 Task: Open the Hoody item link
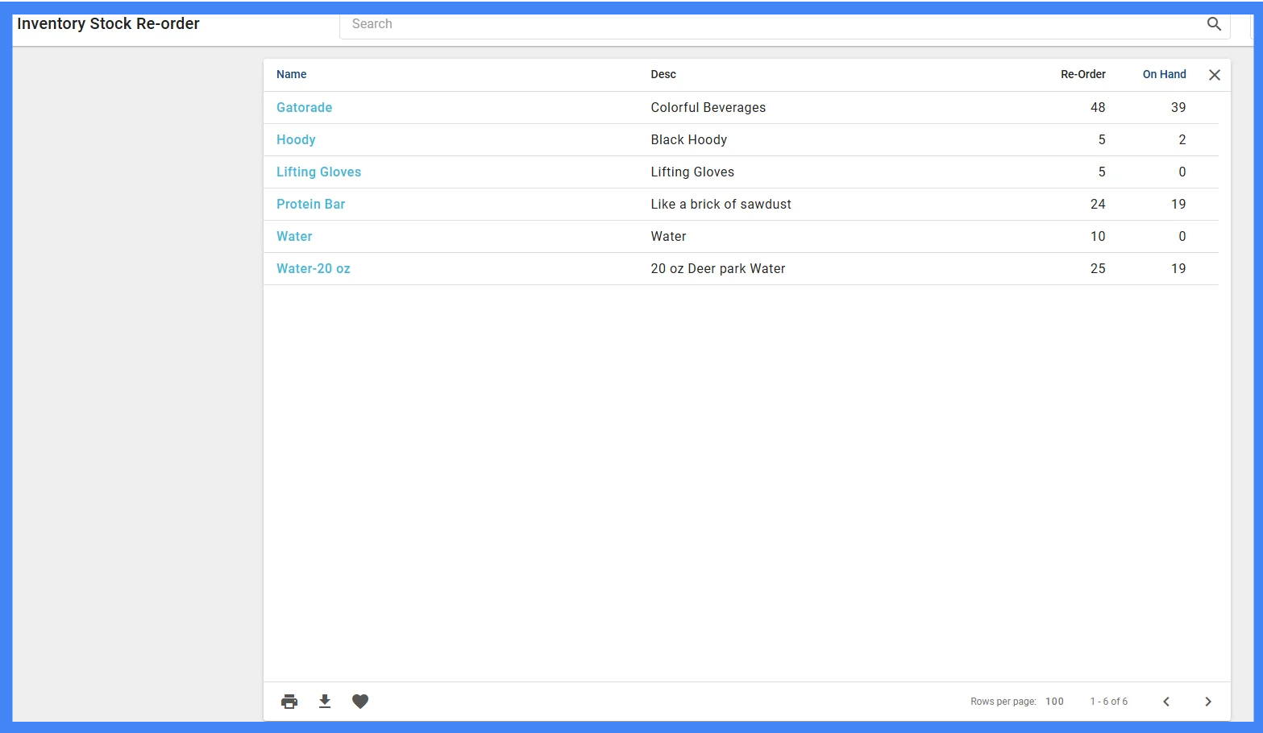tap(296, 139)
